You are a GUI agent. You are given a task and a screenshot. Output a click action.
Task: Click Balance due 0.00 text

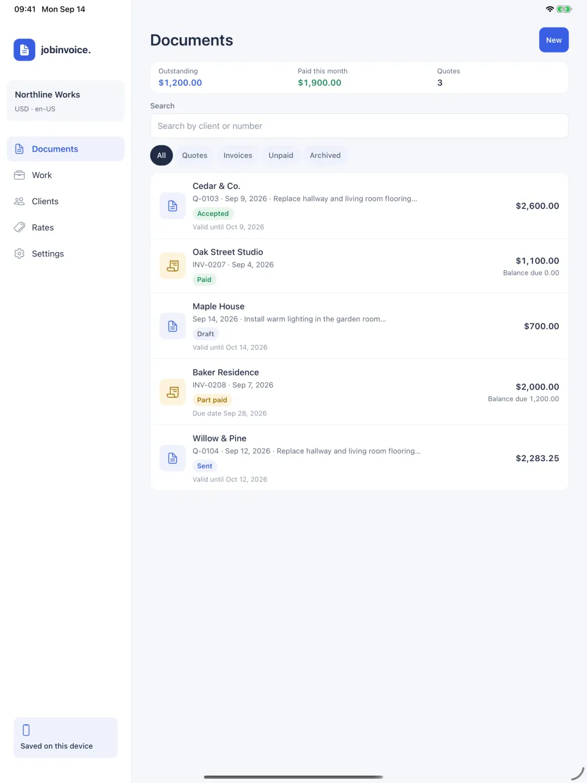tap(531, 273)
